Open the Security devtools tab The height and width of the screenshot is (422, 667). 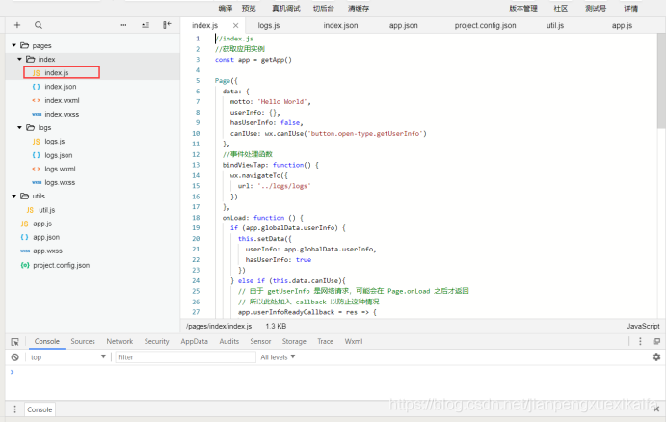click(156, 341)
